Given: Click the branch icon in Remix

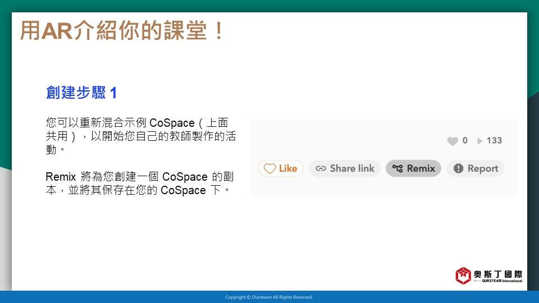Looking at the screenshot, I should coord(398,168).
